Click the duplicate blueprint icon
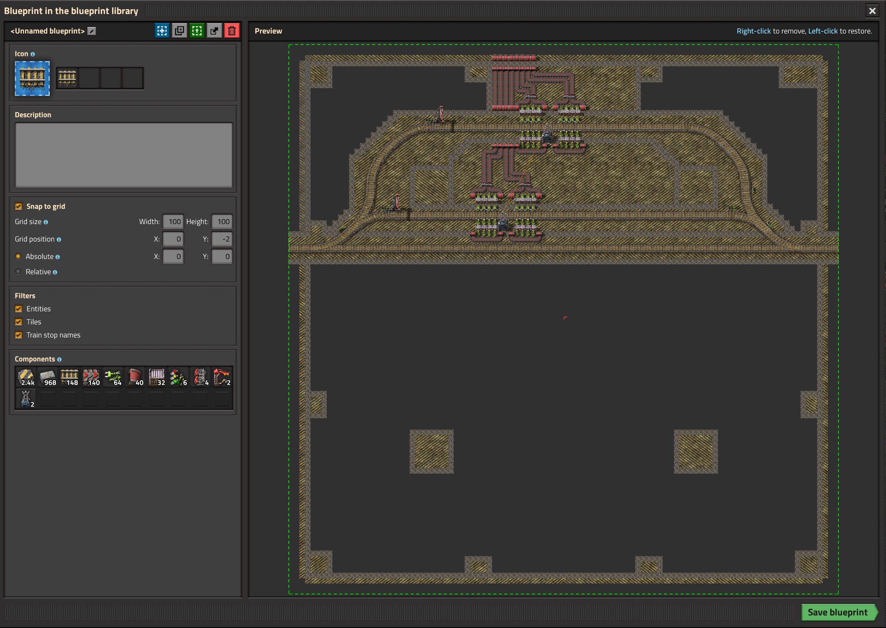Viewport: 886px width, 628px height. 179,31
